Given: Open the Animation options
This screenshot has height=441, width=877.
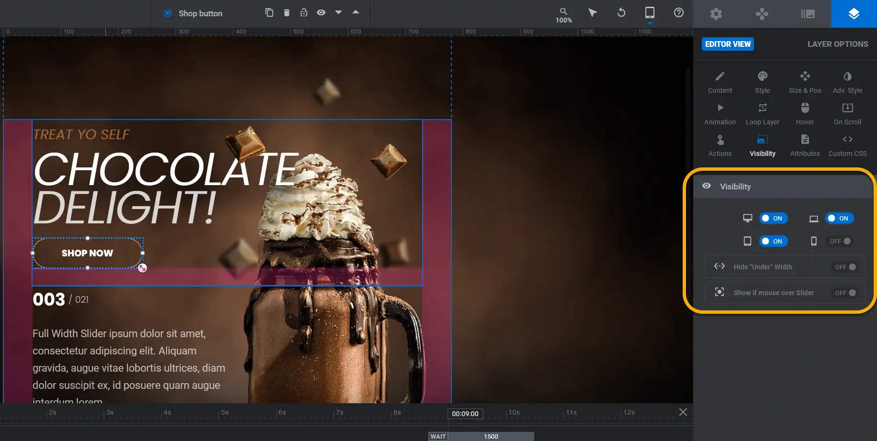Looking at the screenshot, I should (720, 114).
